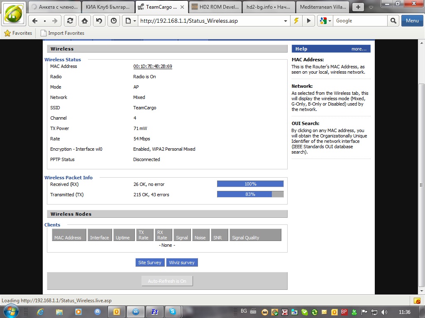Viewport: 425px width, 318px height.
Task: Click the Google search magnifier icon
Action: click(393, 21)
